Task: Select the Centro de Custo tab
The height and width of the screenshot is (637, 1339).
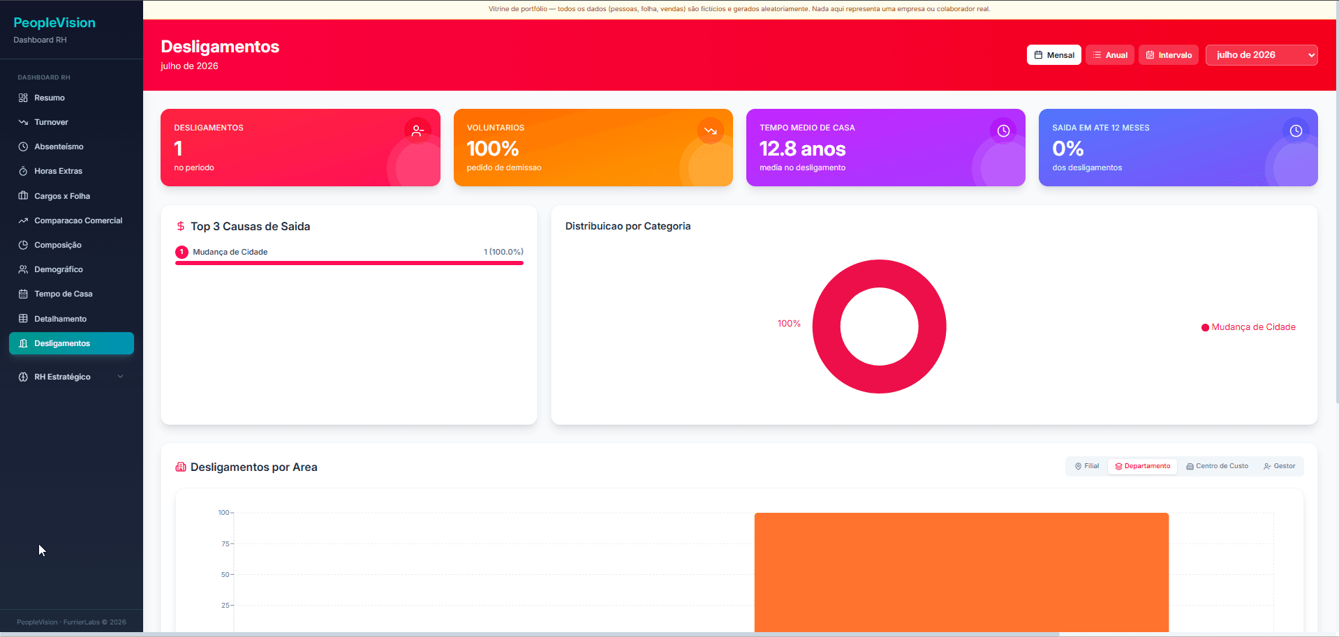Action: [1217, 466]
